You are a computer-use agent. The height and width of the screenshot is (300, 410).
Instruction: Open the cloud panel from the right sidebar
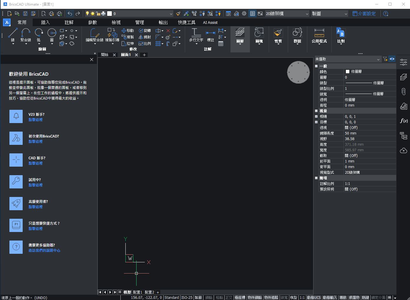coord(403,151)
